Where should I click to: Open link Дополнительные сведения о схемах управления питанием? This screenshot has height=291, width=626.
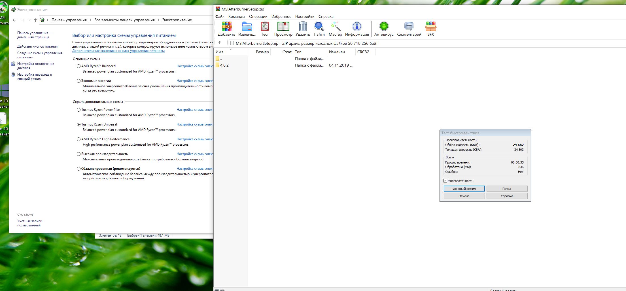coord(118,51)
